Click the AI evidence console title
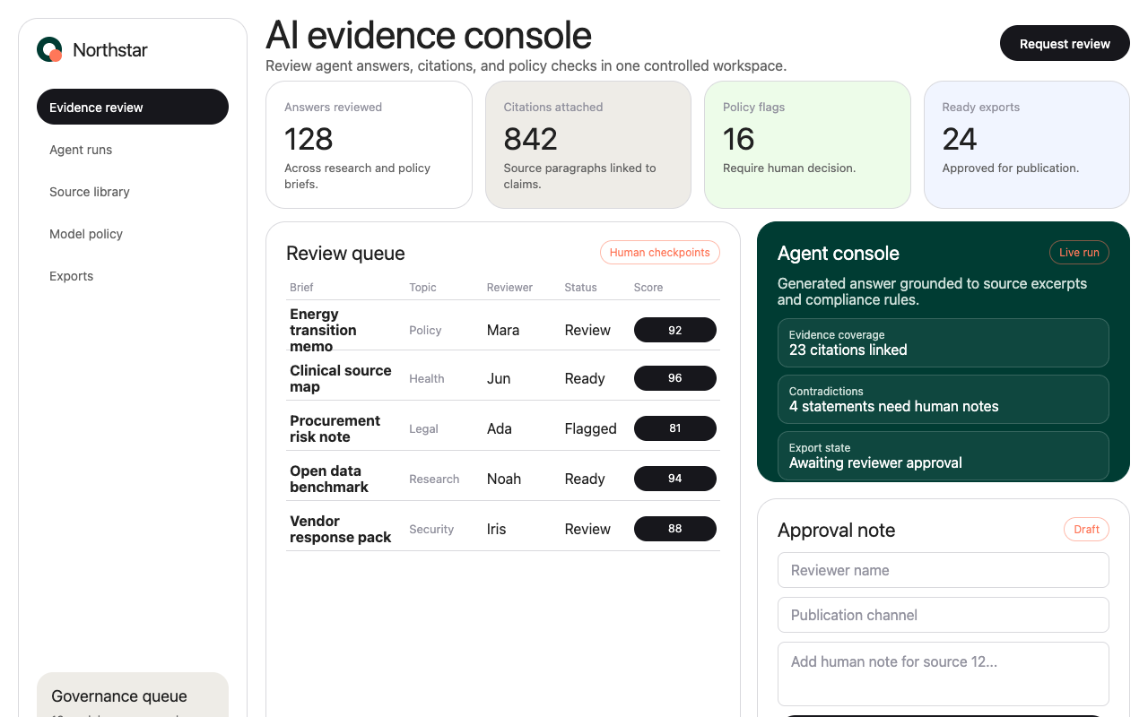1148x717 pixels. 429,36
